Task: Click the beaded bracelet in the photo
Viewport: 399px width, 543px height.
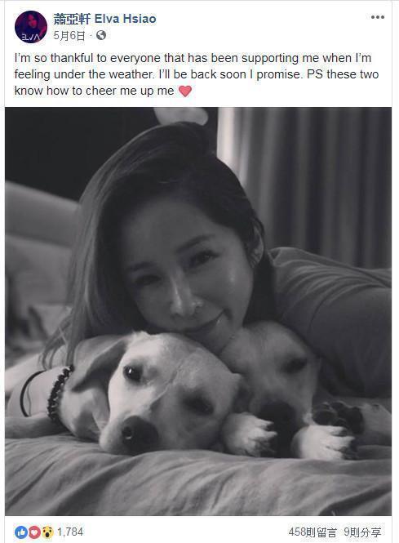Action: [x=59, y=394]
